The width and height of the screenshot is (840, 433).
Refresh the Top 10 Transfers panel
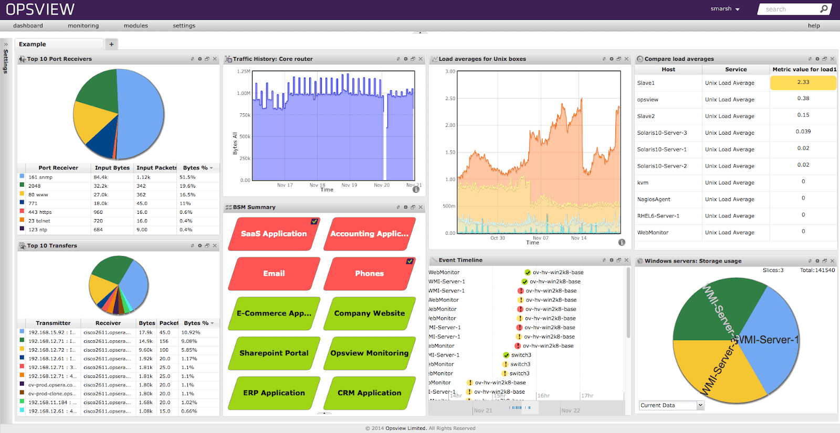click(x=192, y=246)
